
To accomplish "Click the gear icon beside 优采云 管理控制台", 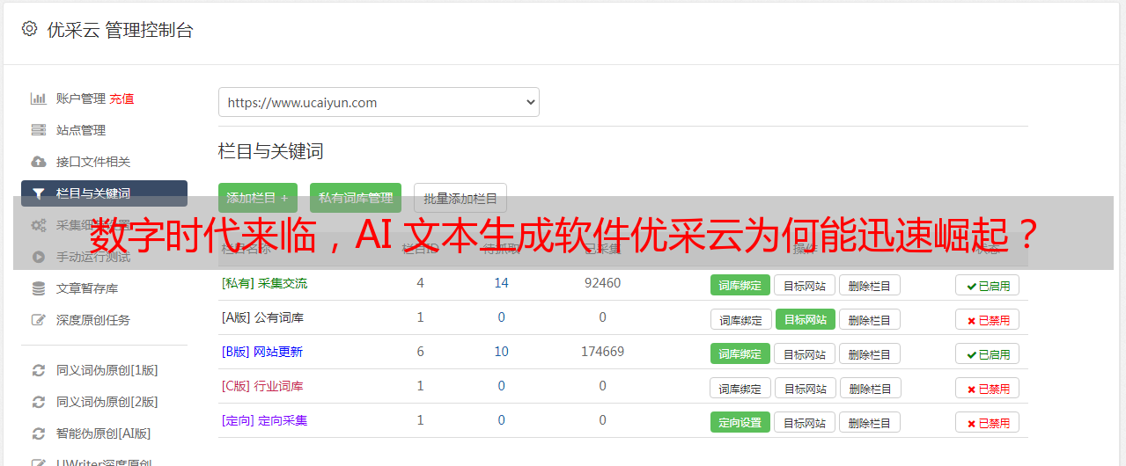I will [x=29, y=29].
